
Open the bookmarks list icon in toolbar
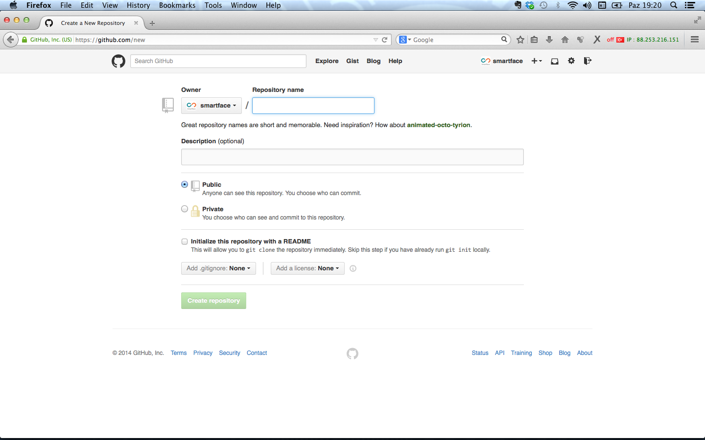coord(534,40)
